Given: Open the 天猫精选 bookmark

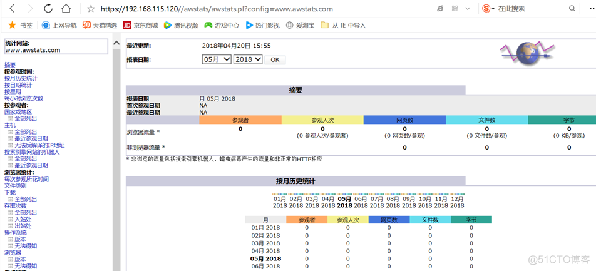Looking at the screenshot, I should pos(100,26).
